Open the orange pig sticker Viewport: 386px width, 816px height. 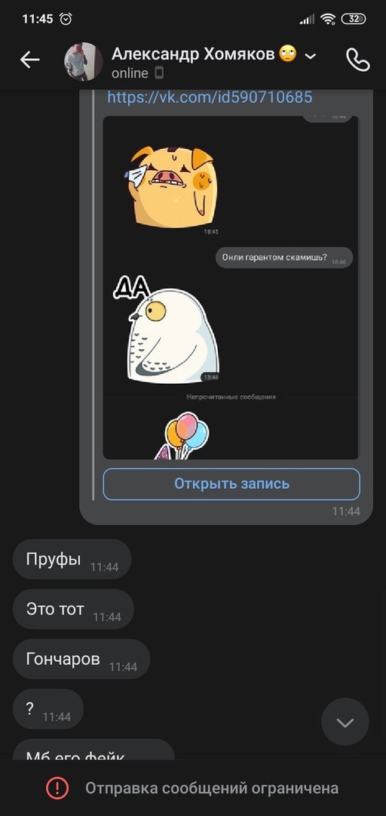pos(171,187)
